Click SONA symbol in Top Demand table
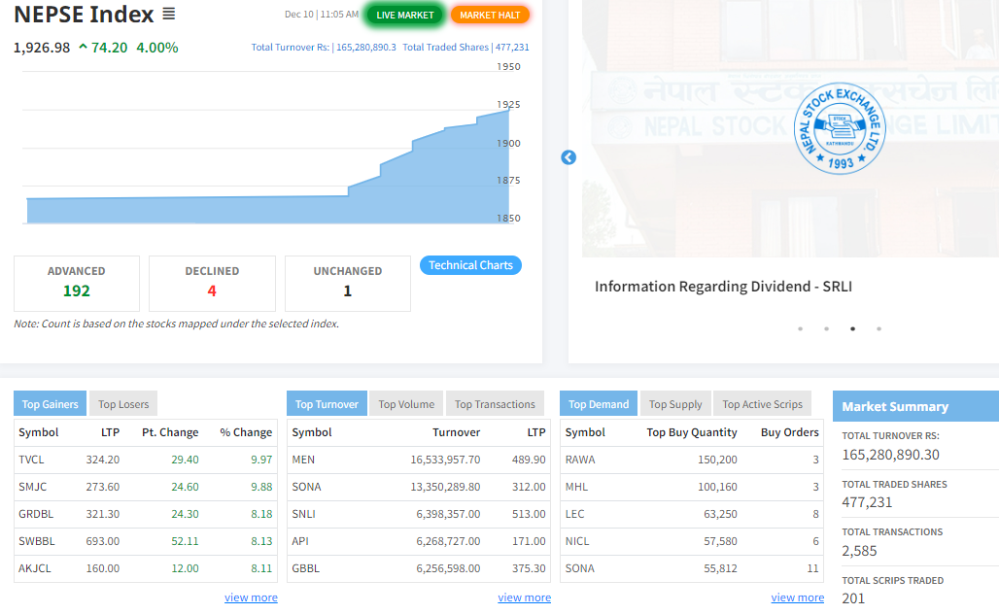 pyautogui.click(x=580, y=568)
